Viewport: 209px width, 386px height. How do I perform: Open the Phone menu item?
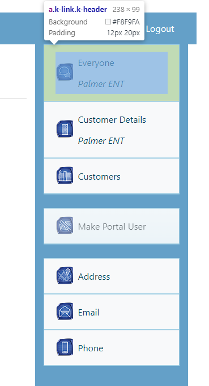point(112,348)
